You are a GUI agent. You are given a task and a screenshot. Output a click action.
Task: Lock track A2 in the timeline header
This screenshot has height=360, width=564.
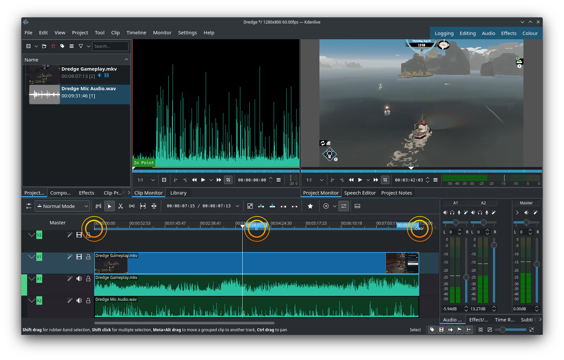[x=88, y=300]
